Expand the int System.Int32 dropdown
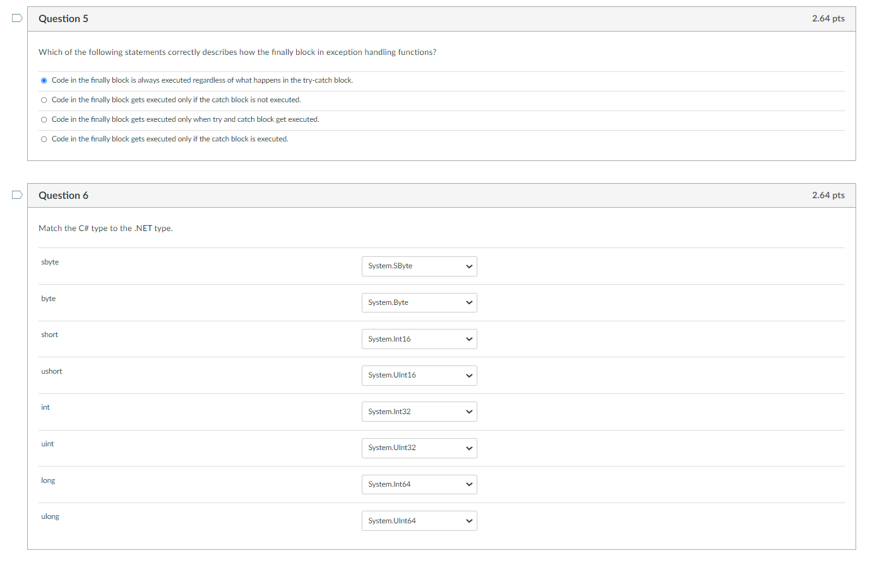This screenshot has height=565, width=877. [x=419, y=412]
